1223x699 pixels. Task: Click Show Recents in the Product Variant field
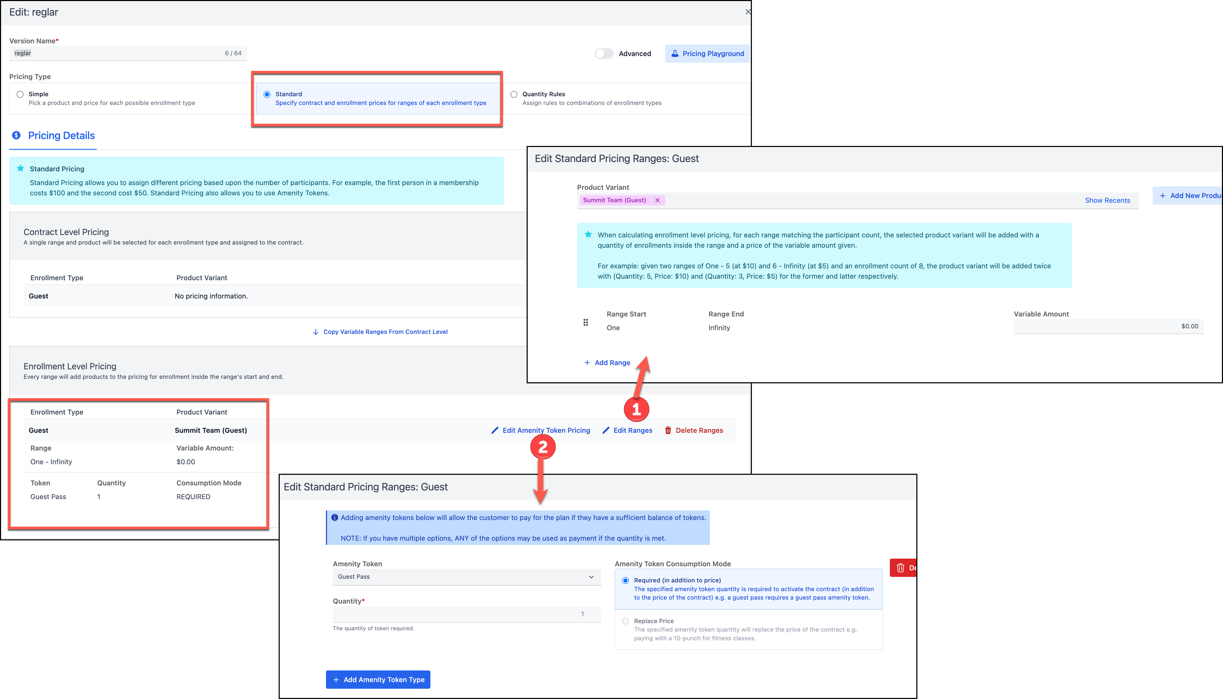1107,200
